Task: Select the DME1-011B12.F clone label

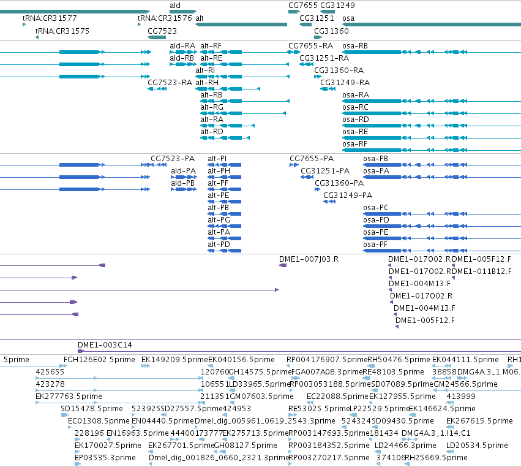Action: click(482, 271)
